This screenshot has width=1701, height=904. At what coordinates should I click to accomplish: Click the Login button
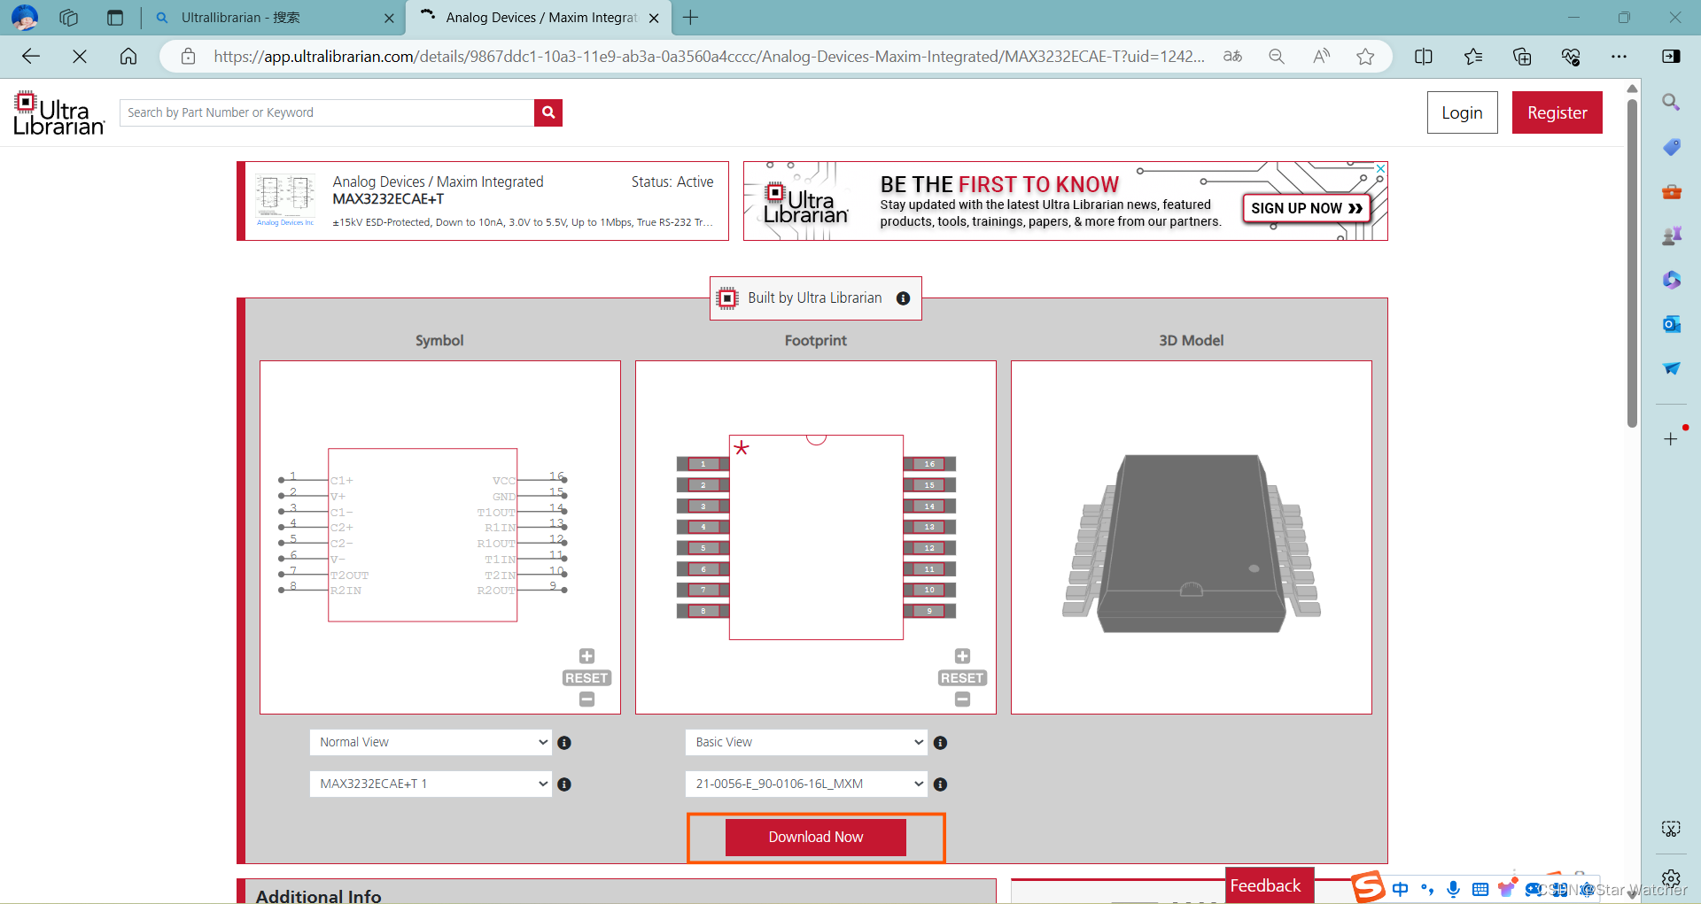point(1462,112)
